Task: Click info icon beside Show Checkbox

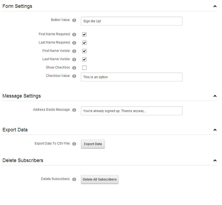Action: tap(74, 68)
